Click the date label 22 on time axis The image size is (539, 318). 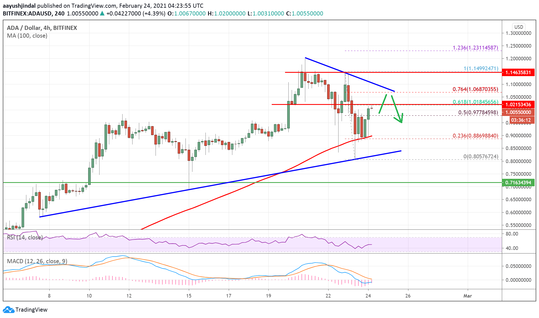pos(328,296)
